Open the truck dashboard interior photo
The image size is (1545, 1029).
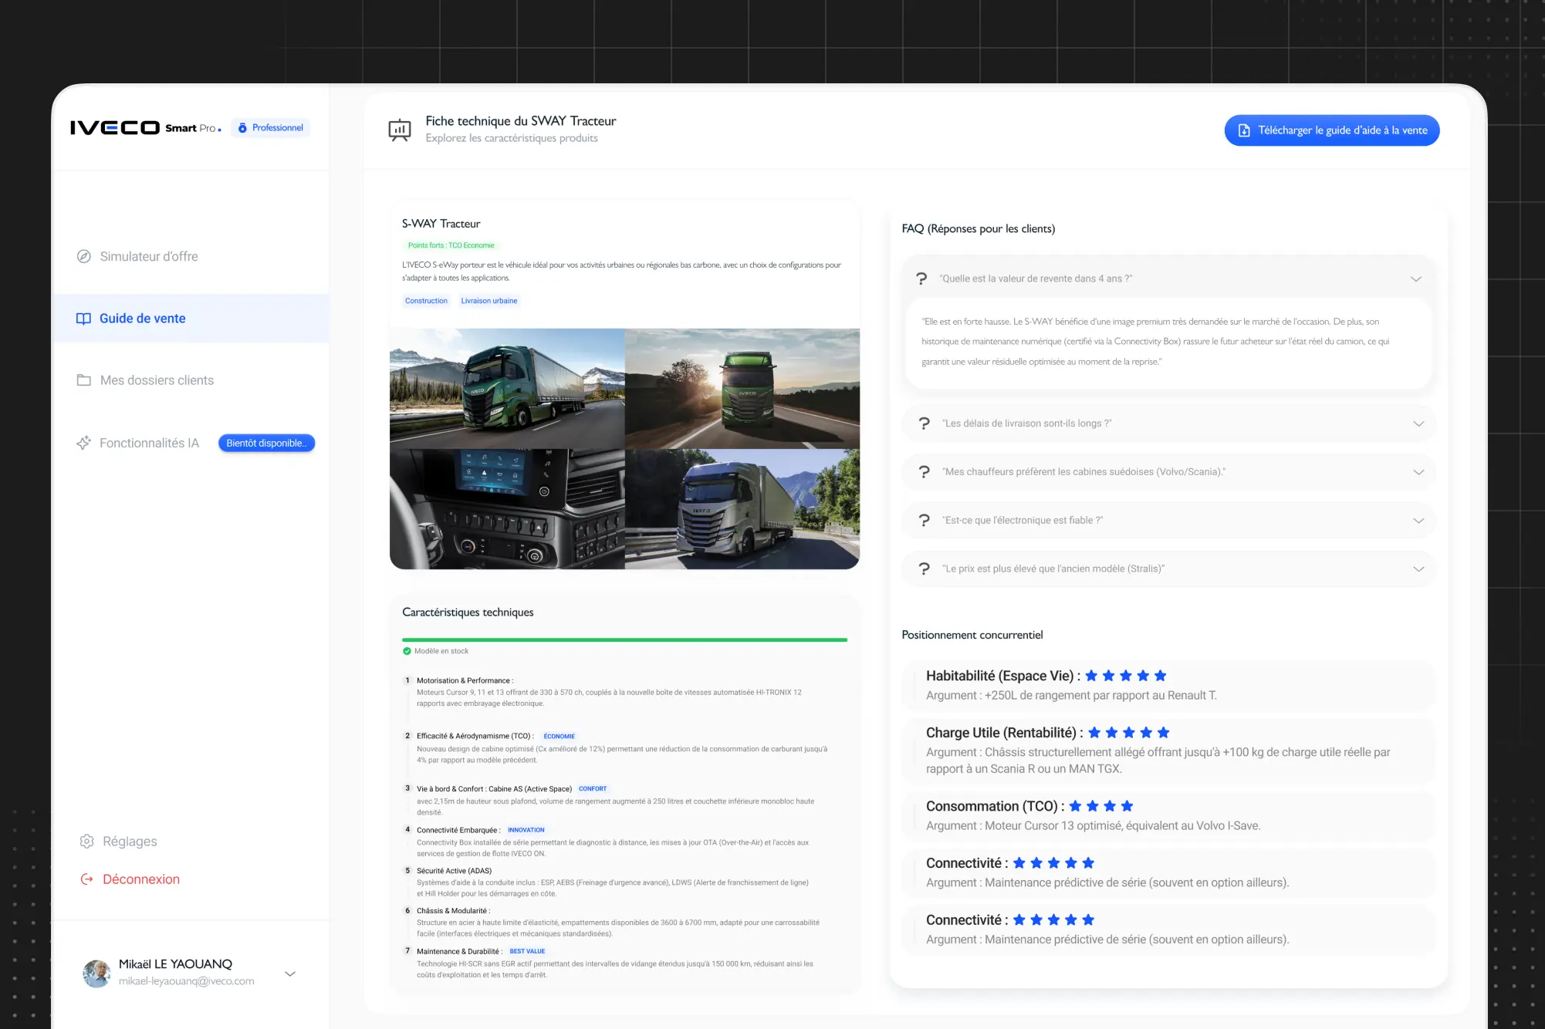click(507, 509)
